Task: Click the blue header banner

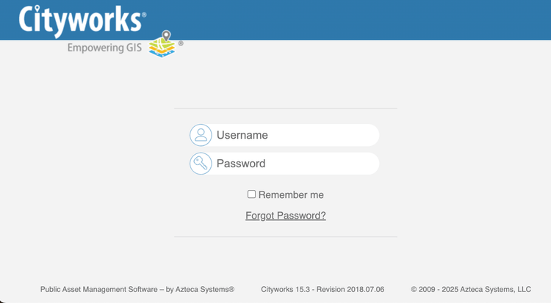Action: coord(367,20)
